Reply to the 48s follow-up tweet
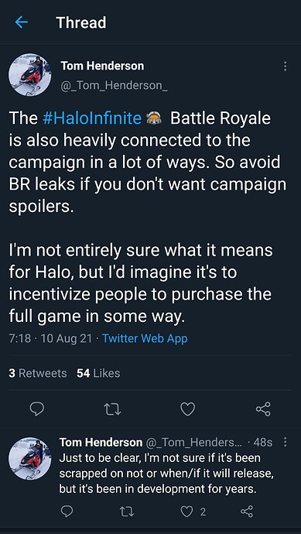 coord(67,512)
